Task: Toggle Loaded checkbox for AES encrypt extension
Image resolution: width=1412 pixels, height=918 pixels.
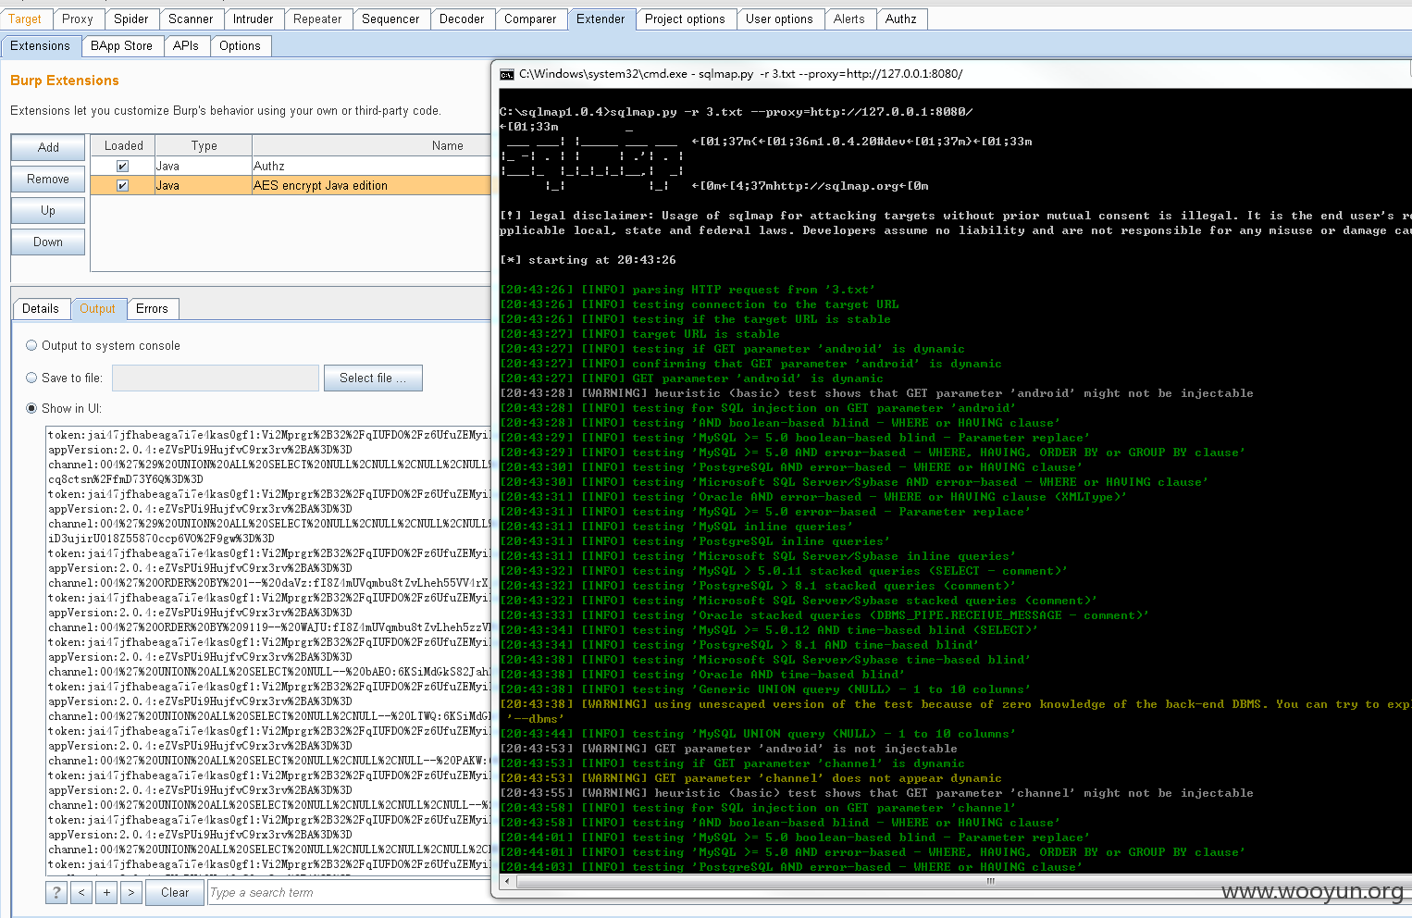Action: (122, 186)
